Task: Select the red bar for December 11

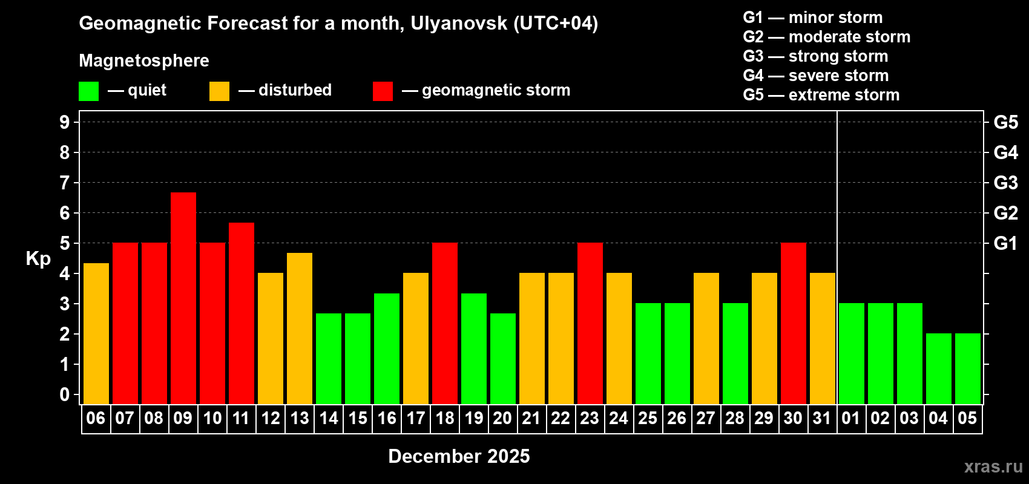Action: [x=242, y=313]
